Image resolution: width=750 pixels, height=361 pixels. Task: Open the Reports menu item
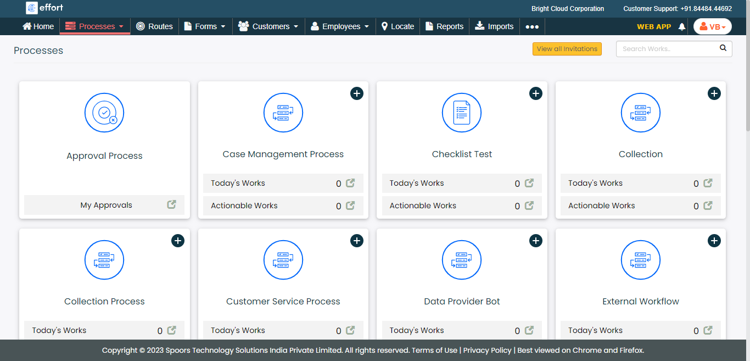[x=444, y=26]
